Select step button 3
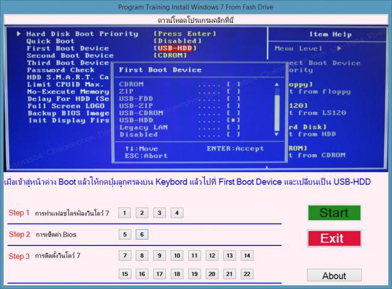 159,213
